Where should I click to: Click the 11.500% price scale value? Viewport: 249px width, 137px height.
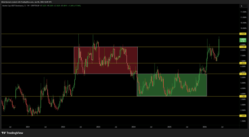click(x=243, y=12)
